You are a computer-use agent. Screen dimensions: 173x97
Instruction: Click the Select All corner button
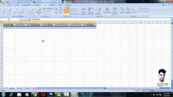(2, 23)
